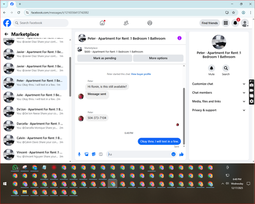255x204 pixels.
Task: Search in conversation with magnifier icon
Action: [x=226, y=68]
